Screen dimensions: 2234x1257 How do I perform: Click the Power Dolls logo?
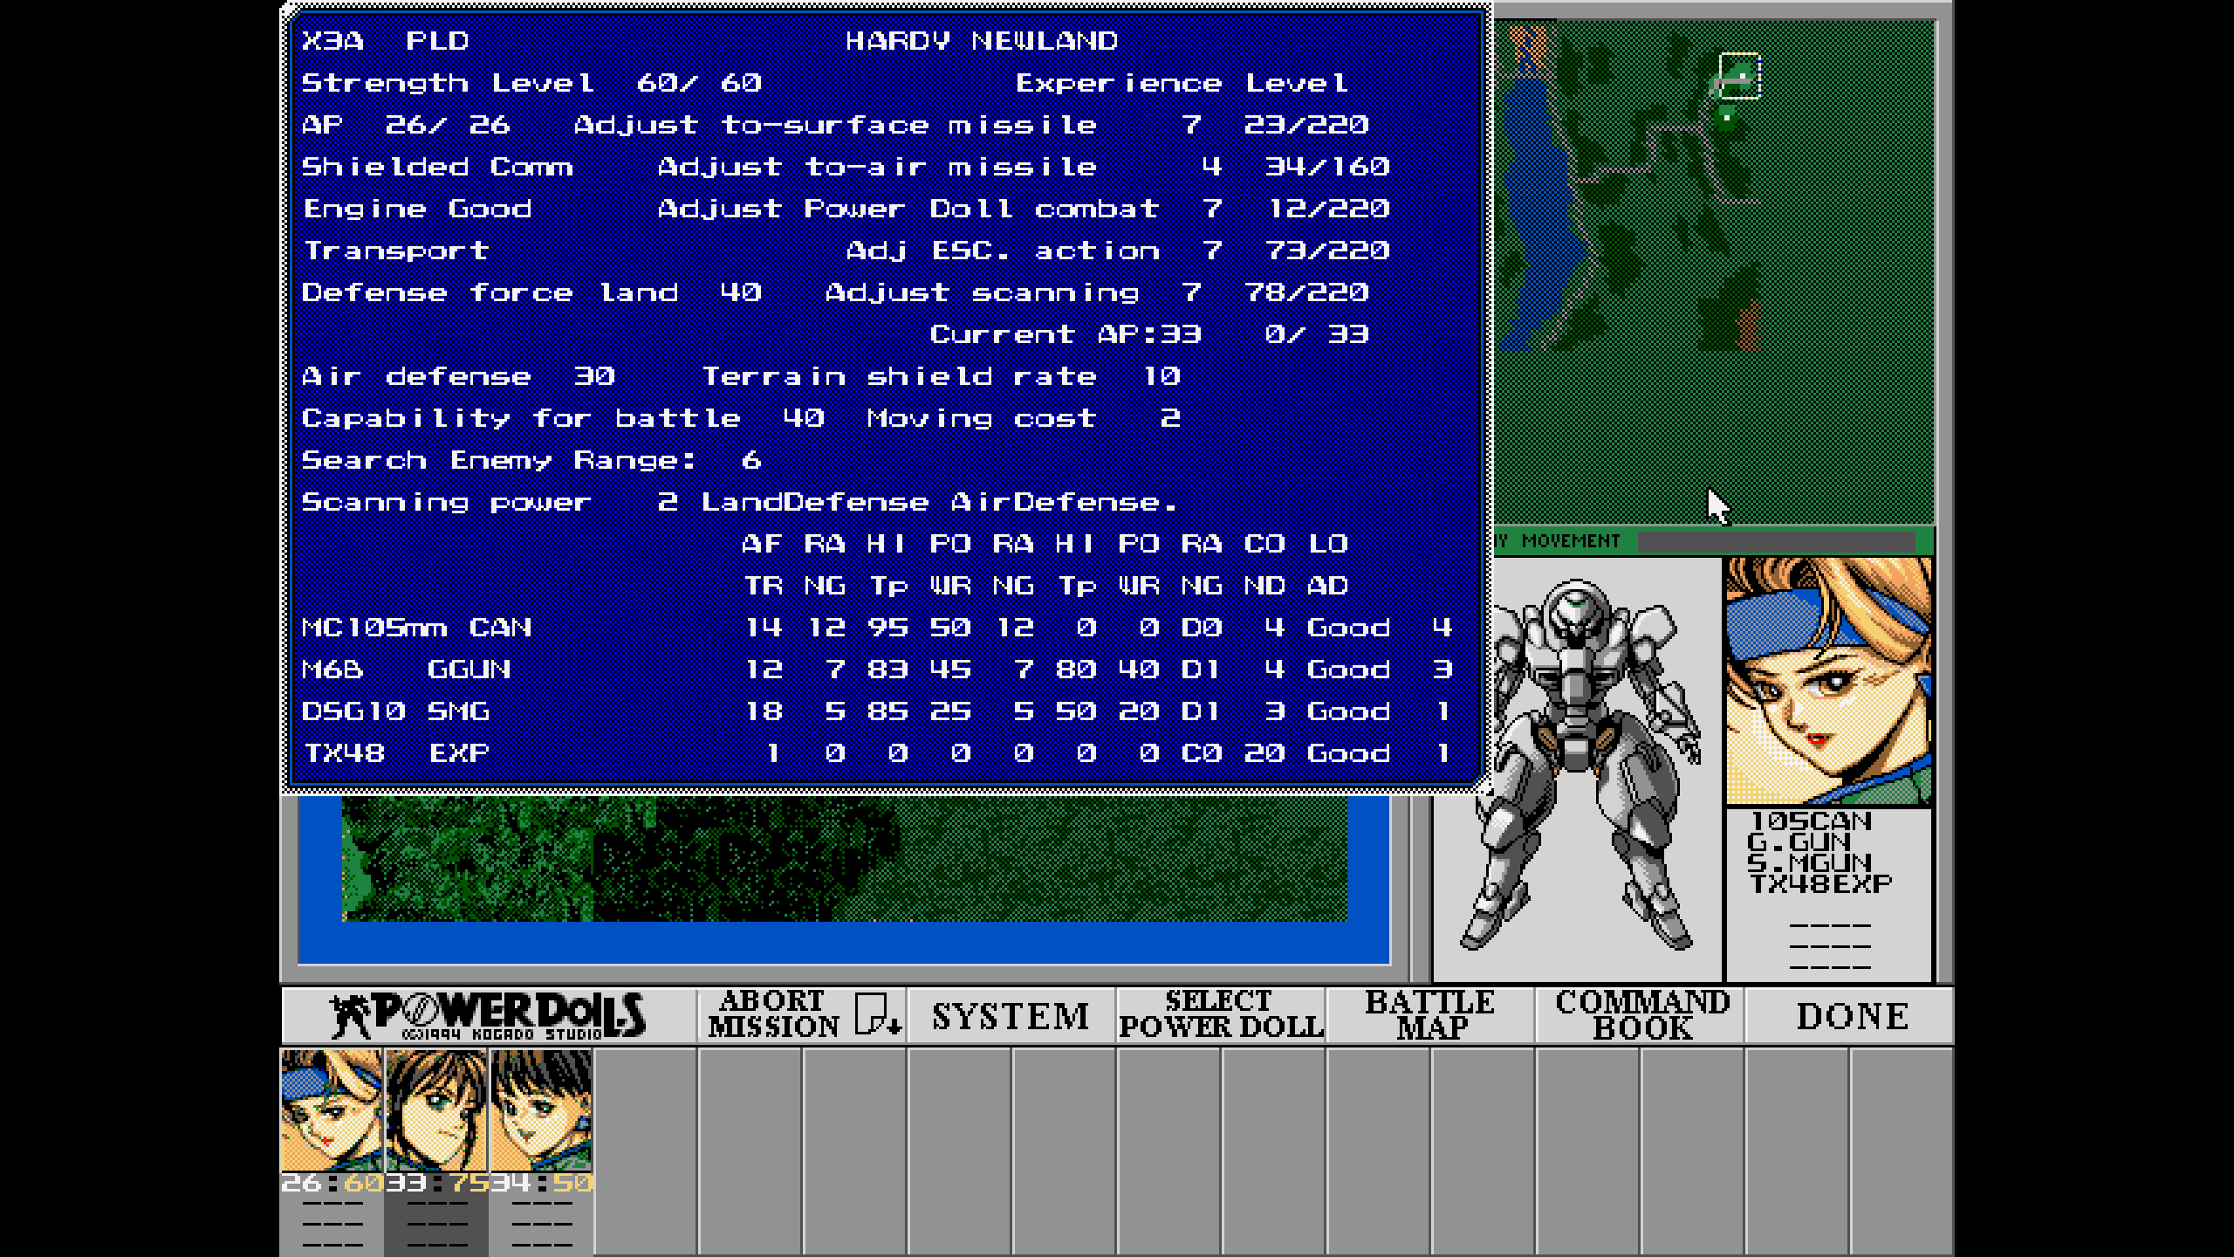coord(489,1015)
